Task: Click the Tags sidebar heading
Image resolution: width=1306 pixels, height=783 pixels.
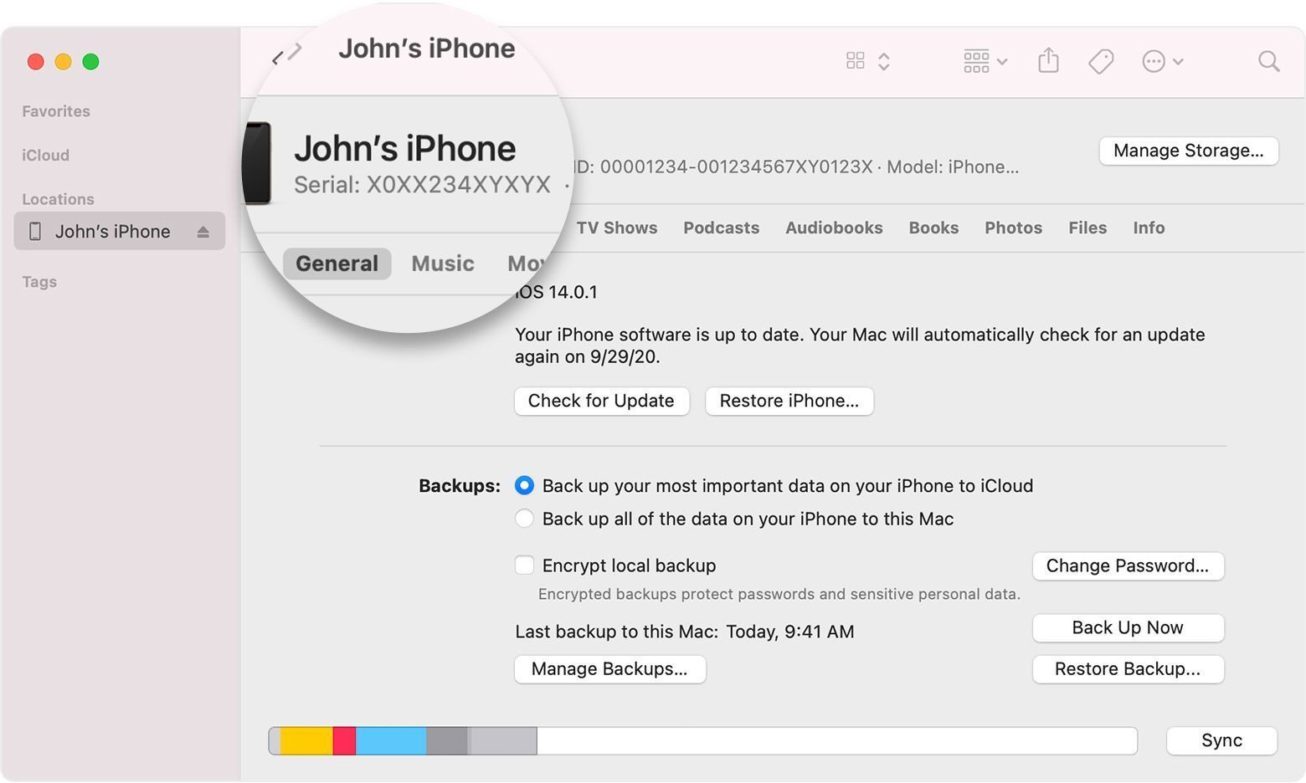Action: pos(39,282)
